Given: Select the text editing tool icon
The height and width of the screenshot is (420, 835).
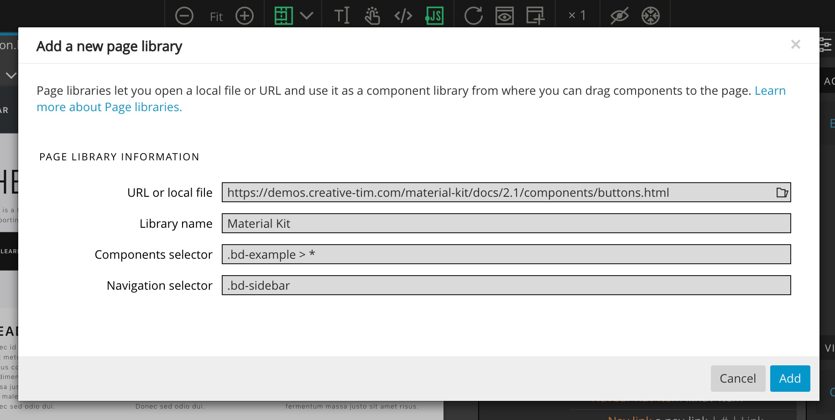Looking at the screenshot, I should click(x=342, y=15).
